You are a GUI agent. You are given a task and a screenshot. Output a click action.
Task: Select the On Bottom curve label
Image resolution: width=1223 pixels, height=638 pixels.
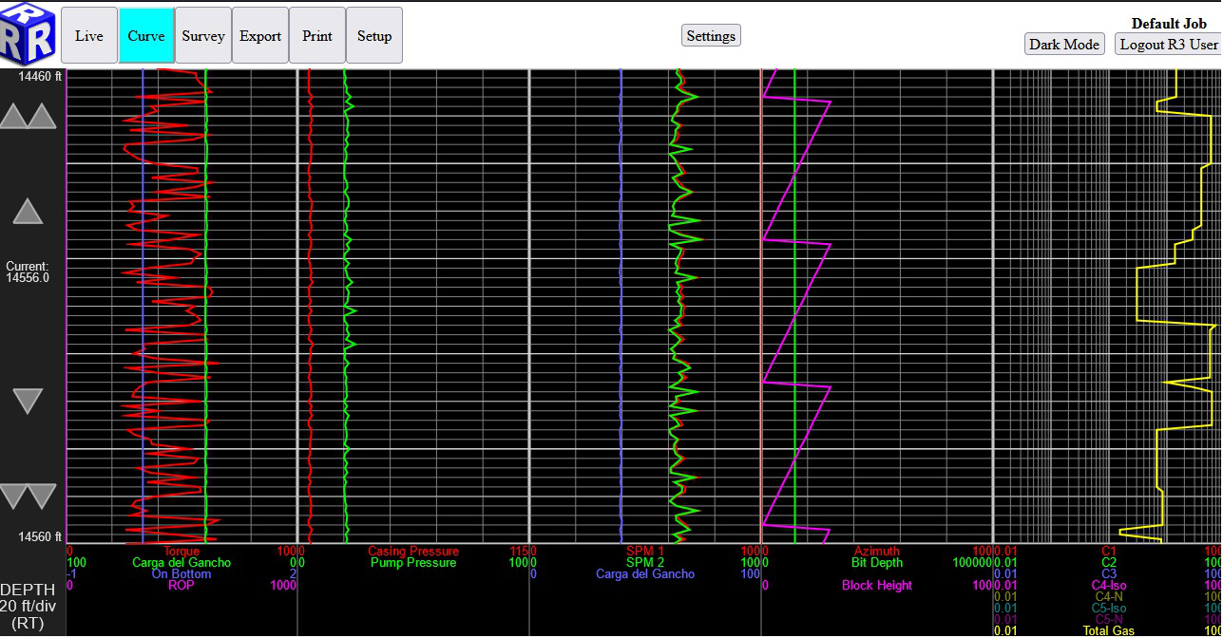[x=182, y=574]
